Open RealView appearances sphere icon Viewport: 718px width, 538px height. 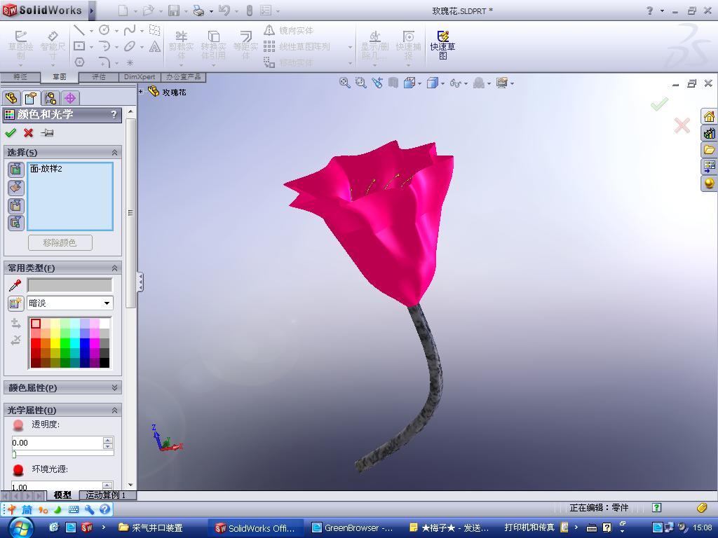[x=709, y=184]
